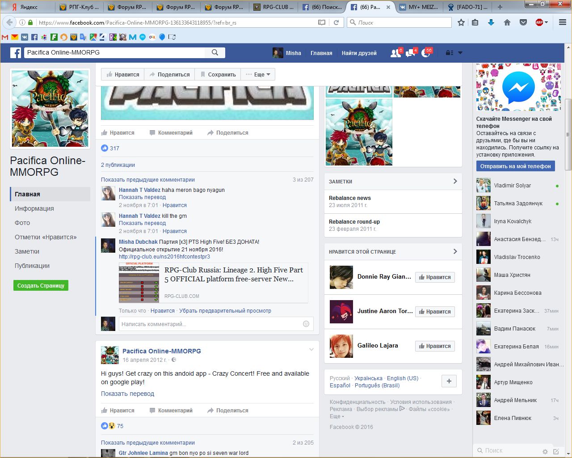Open the OLX bookmark icon
Image resolution: width=572 pixels, height=458 pixels.
(x=152, y=37)
